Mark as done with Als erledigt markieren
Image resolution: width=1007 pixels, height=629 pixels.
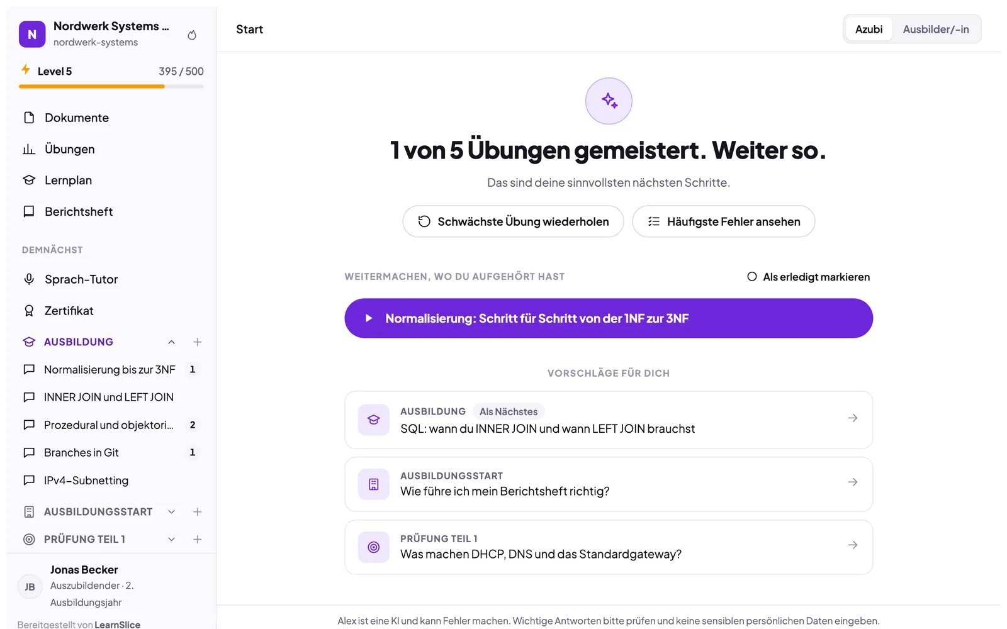pos(808,277)
